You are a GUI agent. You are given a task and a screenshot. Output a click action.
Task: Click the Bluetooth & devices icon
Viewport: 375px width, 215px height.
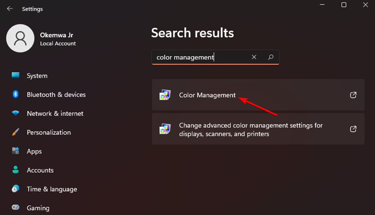click(16, 94)
